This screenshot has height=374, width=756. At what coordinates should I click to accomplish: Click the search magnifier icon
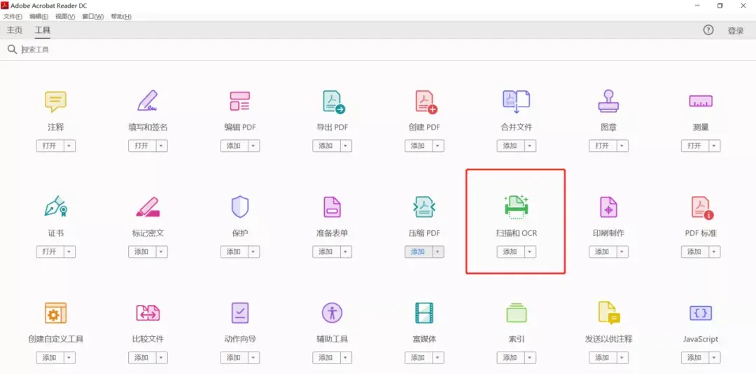pyautogui.click(x=12, y=49)
